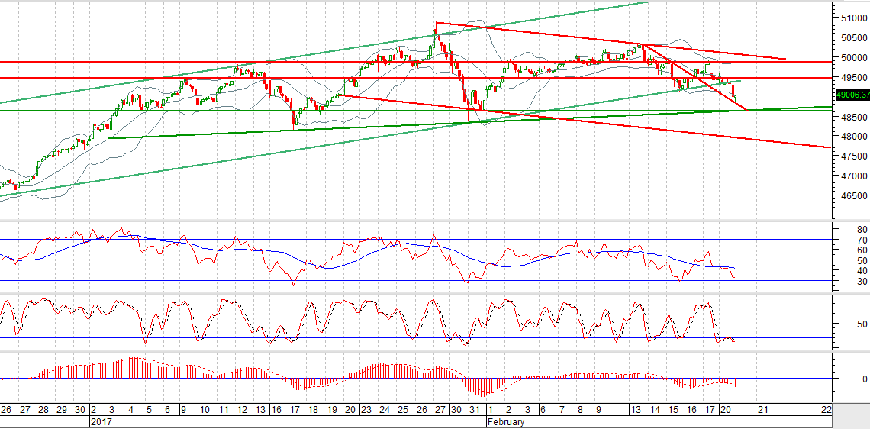Select the 46500 price axis label
Screen dimensions: 870x429
tap(855, 195)
